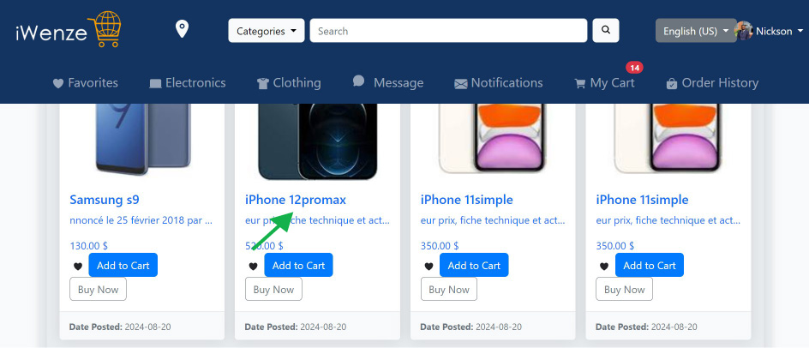Toggle favorite heart on last iPhone 11simple
The width and height of the screenshot is (809, 348).
pos(603,267)
